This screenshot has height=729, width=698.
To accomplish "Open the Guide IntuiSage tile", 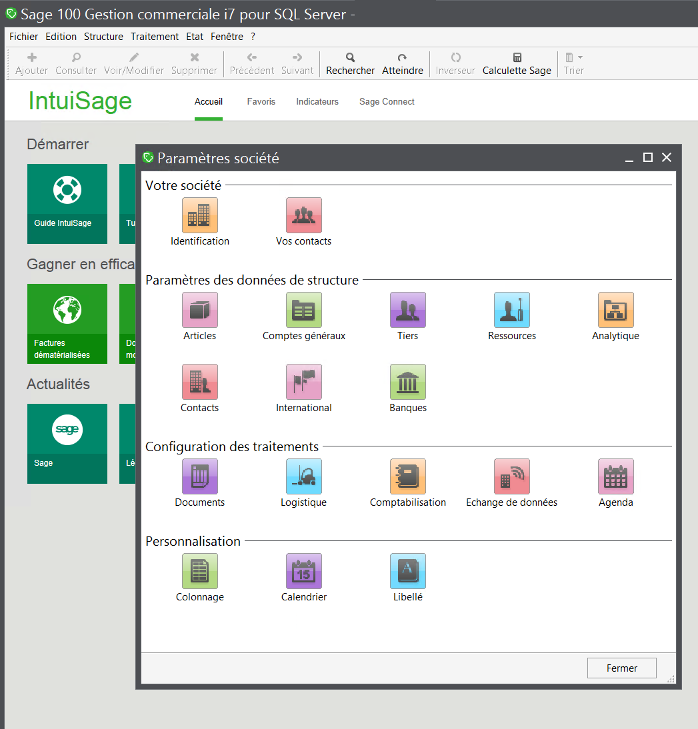I will pos(67,204).
